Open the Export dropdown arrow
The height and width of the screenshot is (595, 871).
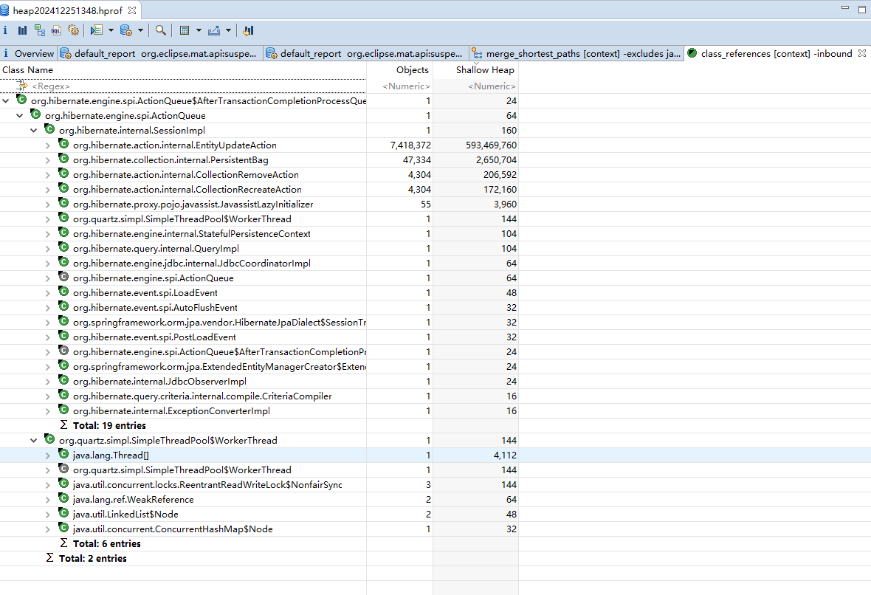tap(228, 30)
